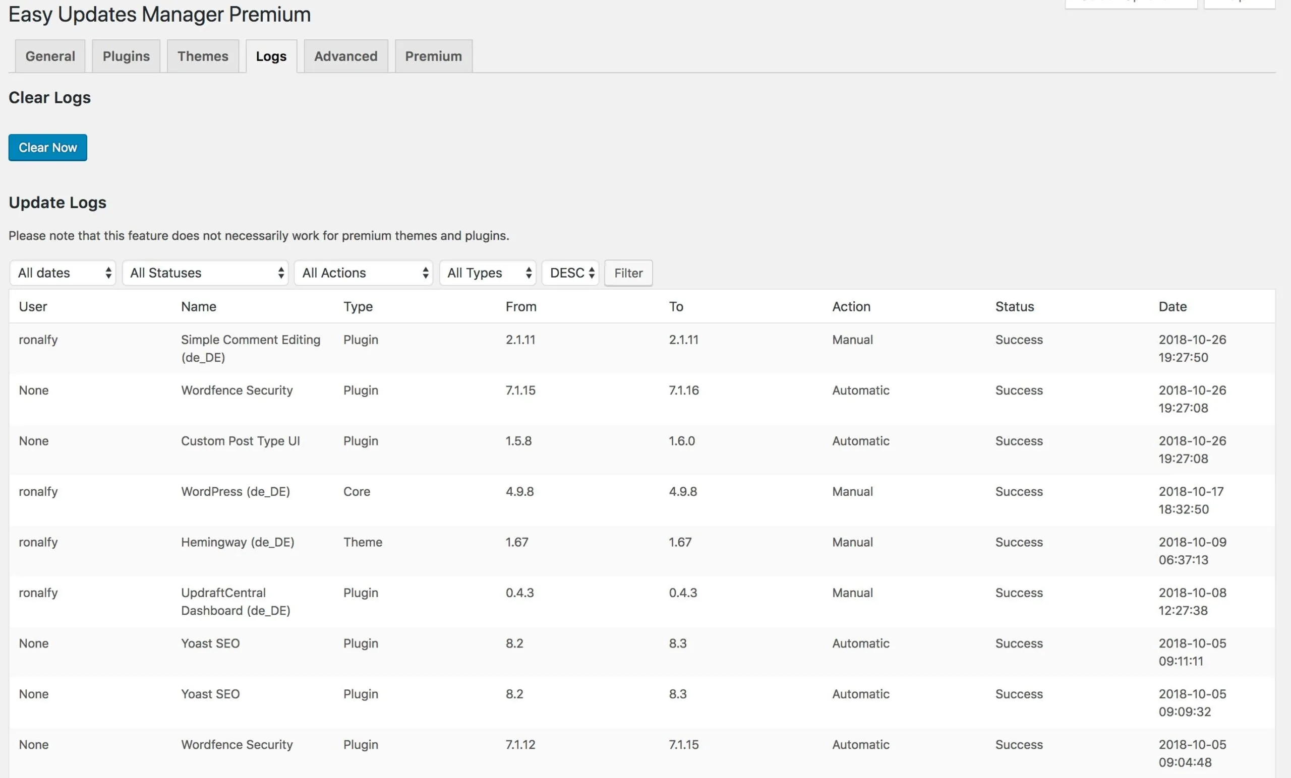Viewport: 1291px width, 778px height.
Task: Click the WordPress Core update row
Action: pos(234,491)
